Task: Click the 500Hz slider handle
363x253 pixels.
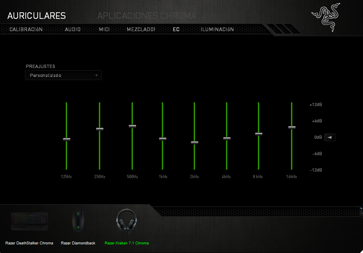Action: (x=132, y=126)
